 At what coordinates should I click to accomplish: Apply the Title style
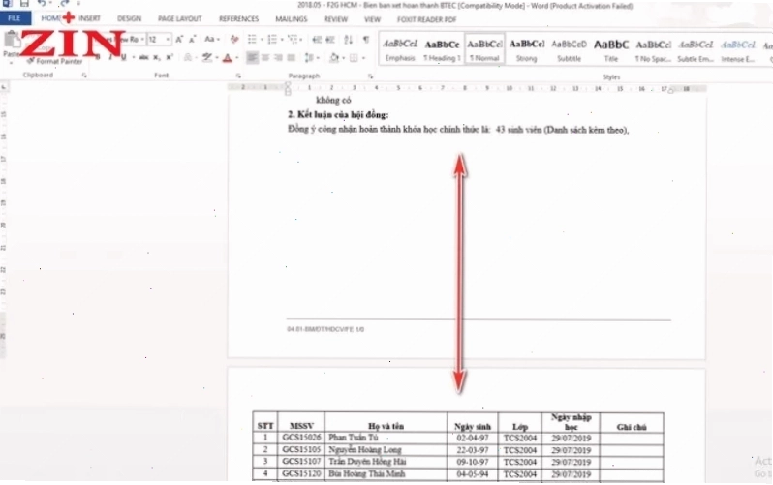pyautogui.click(x=611, y=49)
